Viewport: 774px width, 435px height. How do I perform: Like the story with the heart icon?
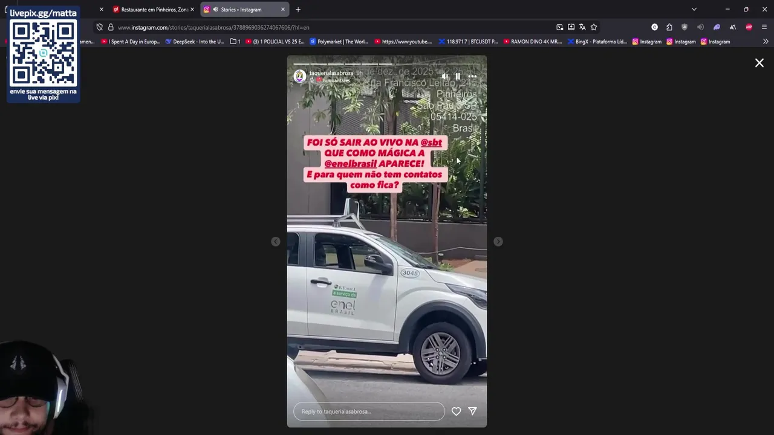456,411
